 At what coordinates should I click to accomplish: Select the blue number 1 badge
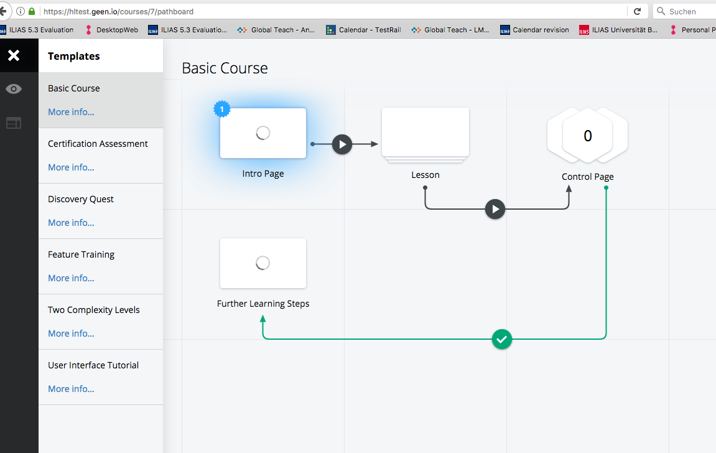click(222, 110)
